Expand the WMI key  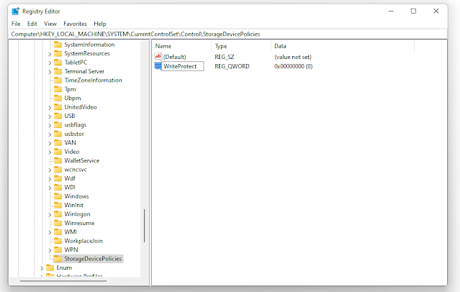[x=50, y=232]
